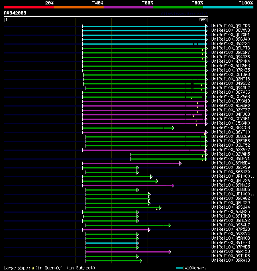Open the UniRef100_B9IF73 label
The height and width of the screenshot is (271, 257).
[x=230, y=243]
